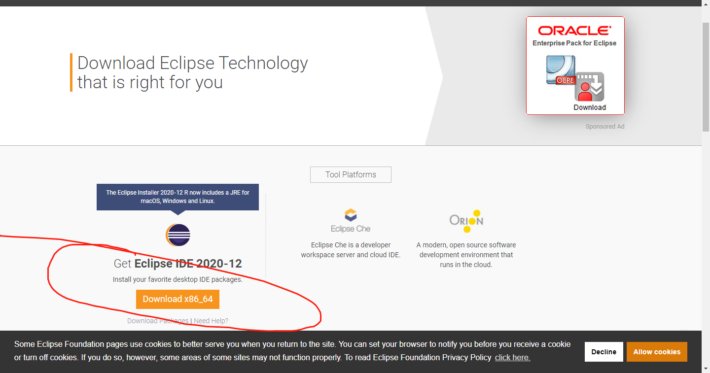Screen dimensions: 710x373
Task: Click the 'Get Eclipse IDE 2020-12' heading
Action: click(x=177, y=263)
